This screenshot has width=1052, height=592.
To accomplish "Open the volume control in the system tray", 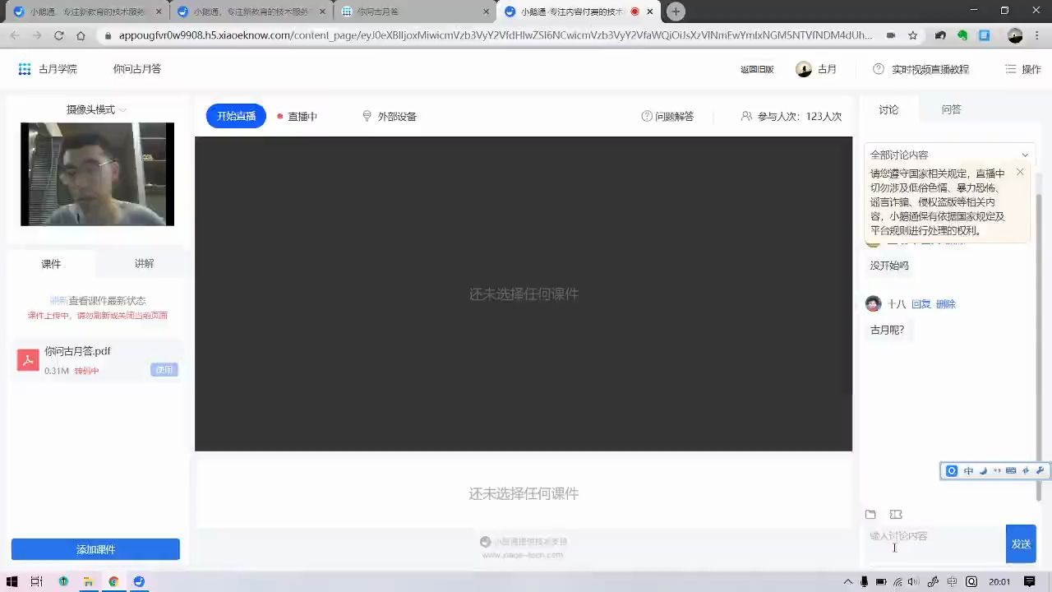I will pyautogui.click(x=912, y=581).
